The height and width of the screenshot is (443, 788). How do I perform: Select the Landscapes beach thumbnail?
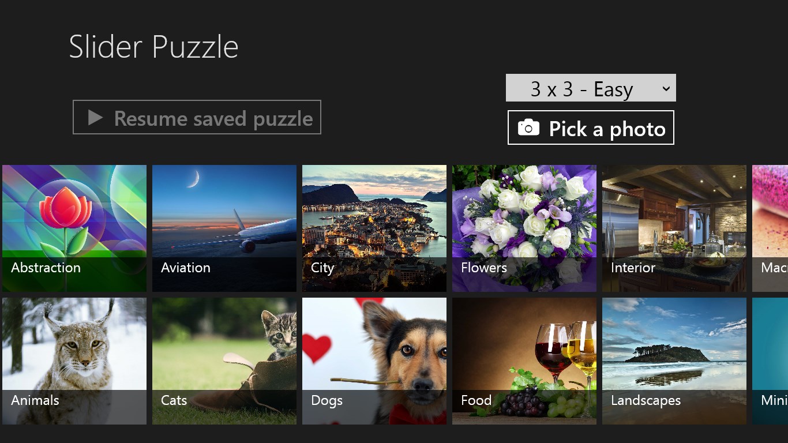[674, 361]
